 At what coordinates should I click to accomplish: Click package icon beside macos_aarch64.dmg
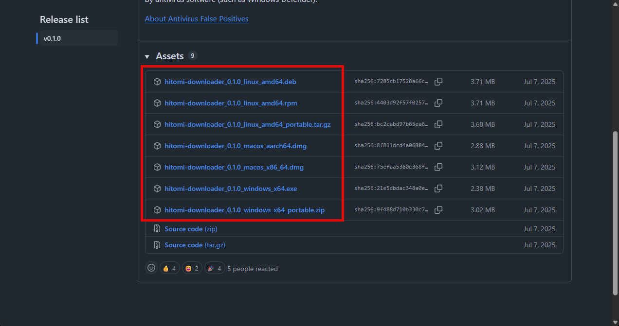tap(157, 146)
